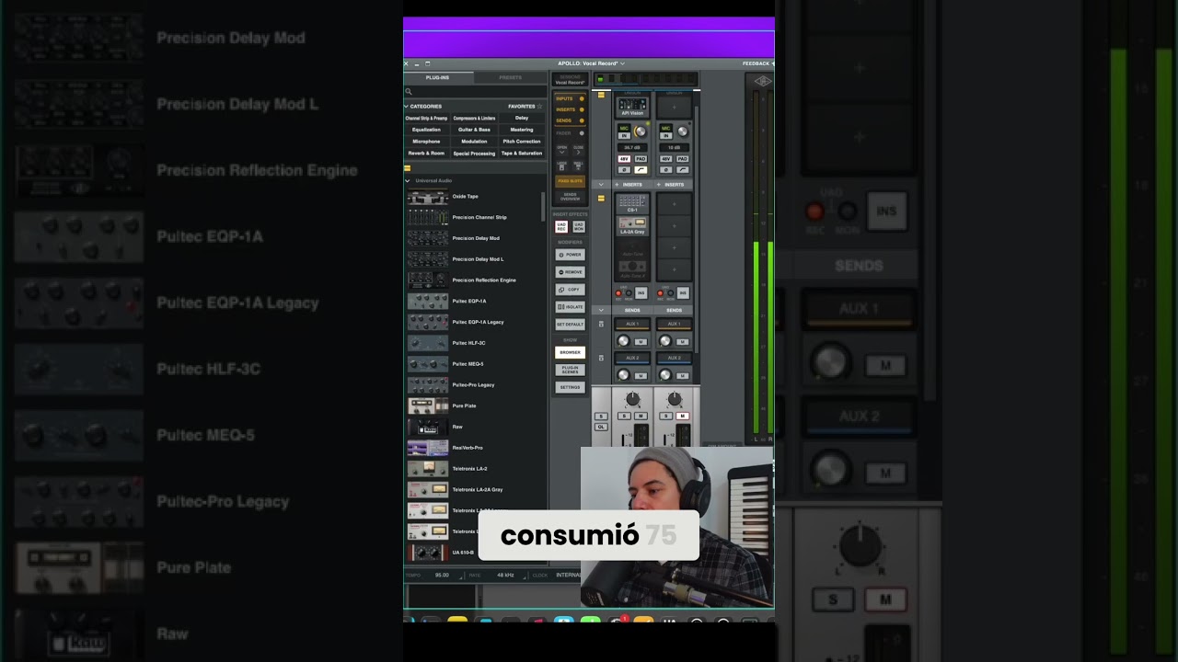Open the CS-1 insert plug-in
The height and width of the screenshot is (662, 1178).
(x=632, y=204)
